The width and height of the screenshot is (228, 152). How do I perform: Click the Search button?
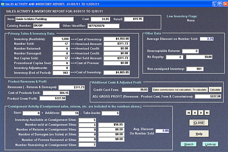pos(188,144)
